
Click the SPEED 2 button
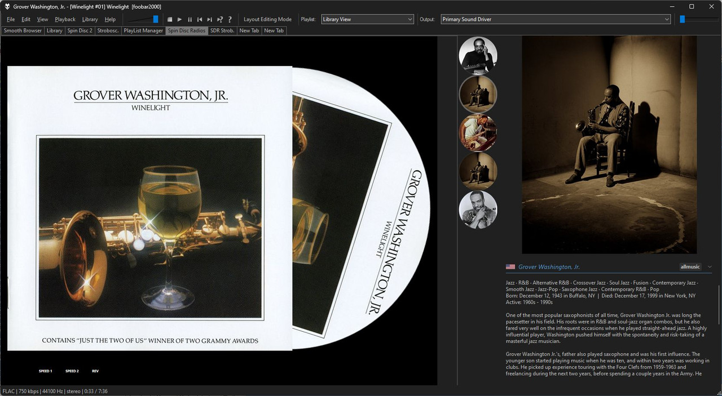coord(72,371)
